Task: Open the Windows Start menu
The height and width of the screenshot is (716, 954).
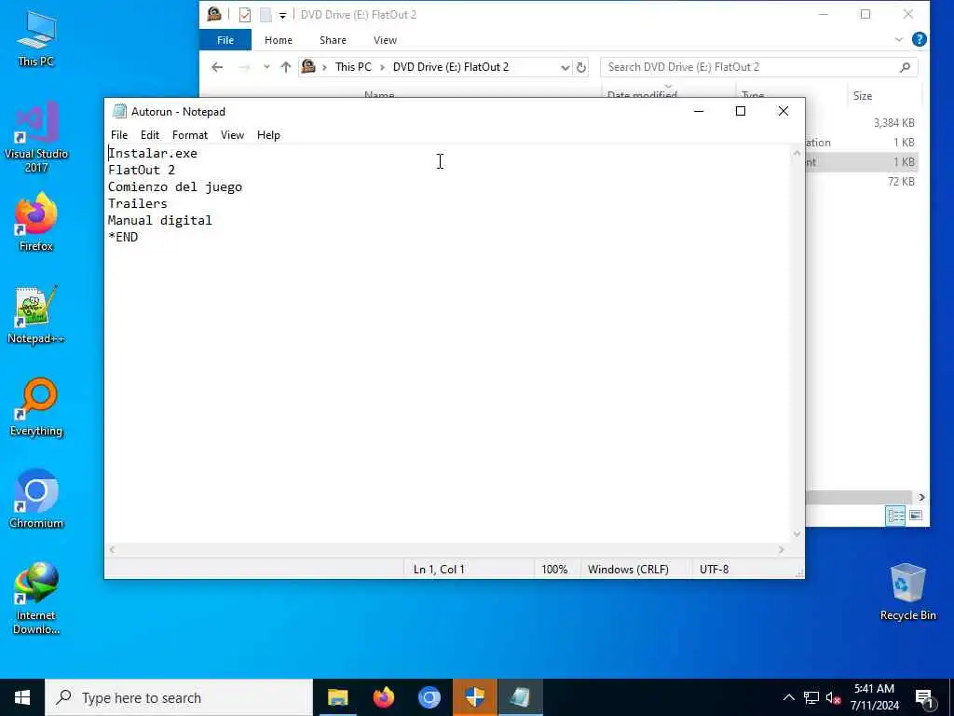Action: 22,697
